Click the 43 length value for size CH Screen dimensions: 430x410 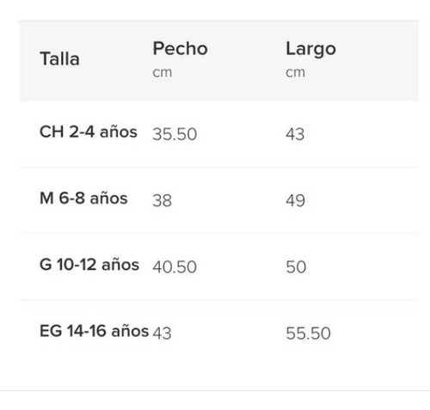click(295, 134)
